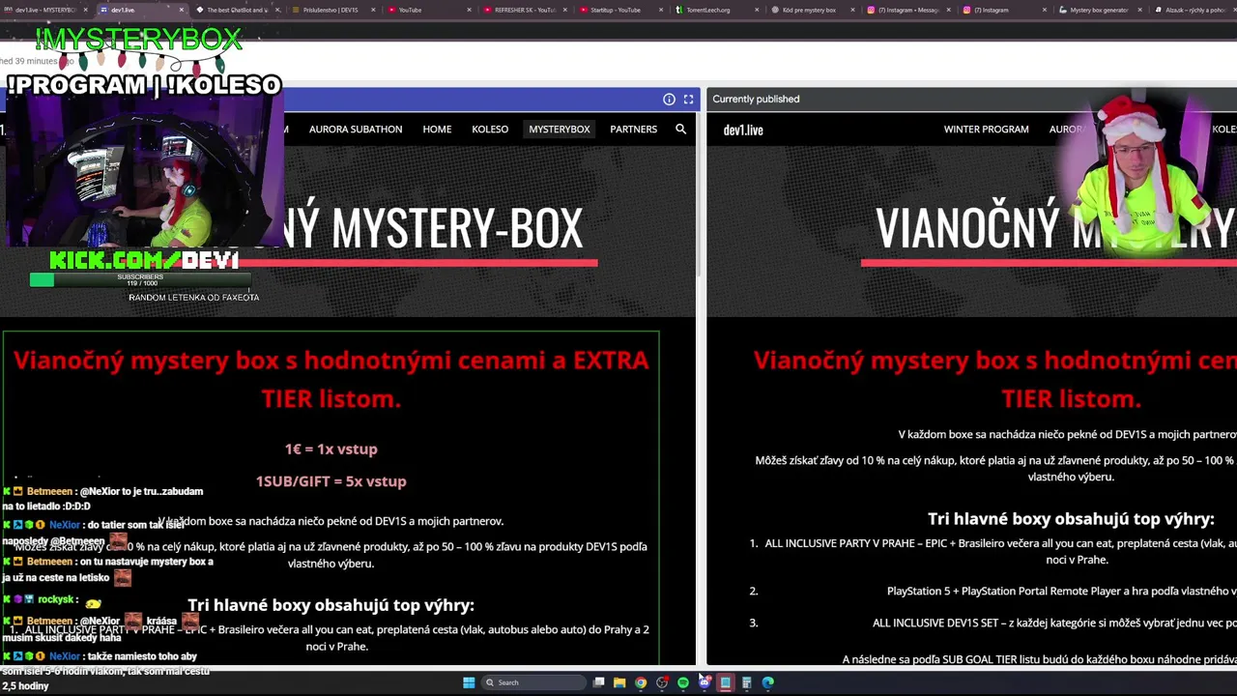Go to HOME in the left navigation
The height and width of the screenshot is (696, 1237).
click(x=437, y=129)
